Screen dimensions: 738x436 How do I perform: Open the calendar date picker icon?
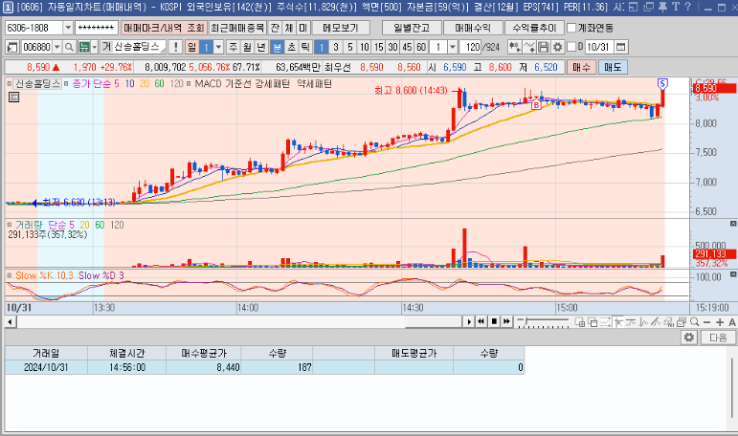621,47
